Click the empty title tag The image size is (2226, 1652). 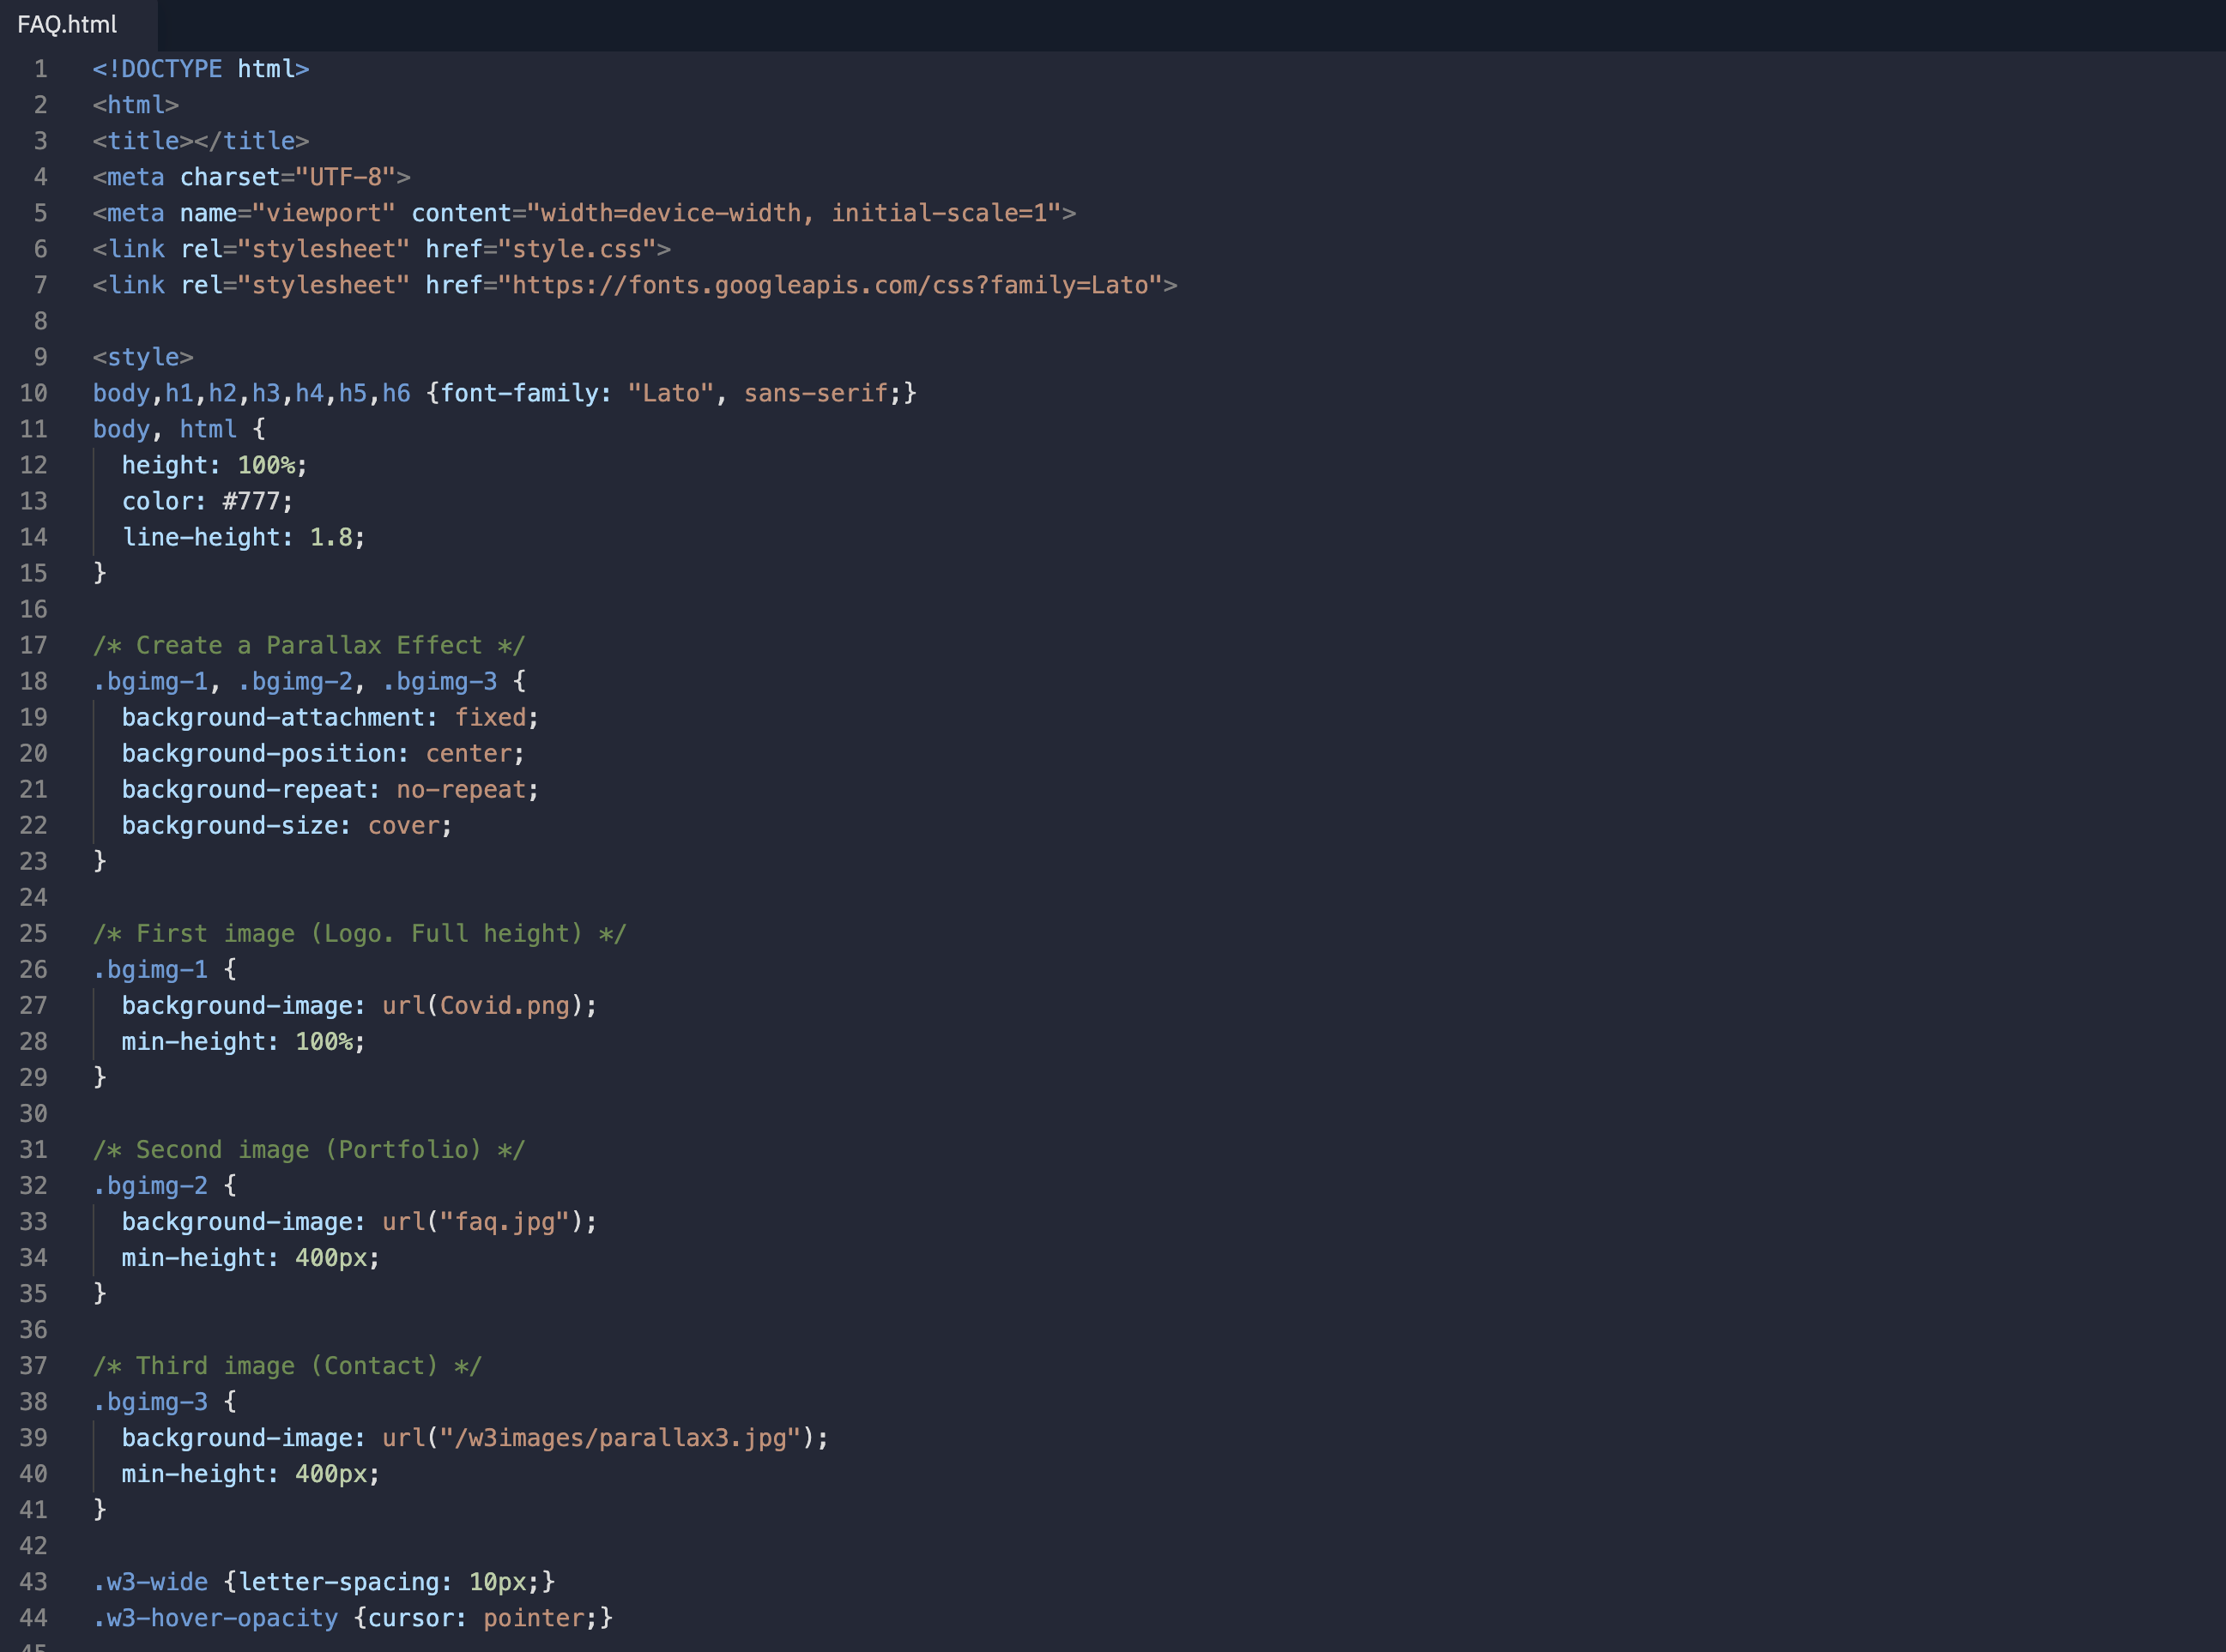pos(200,141)
